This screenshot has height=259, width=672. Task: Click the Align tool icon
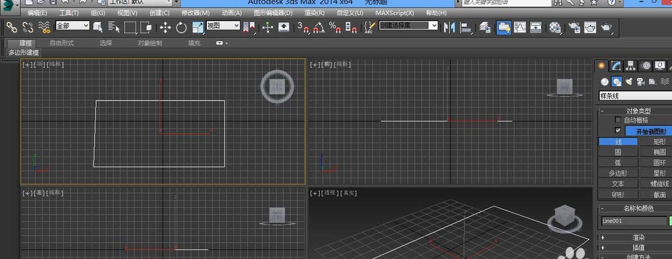click(466, 28)
